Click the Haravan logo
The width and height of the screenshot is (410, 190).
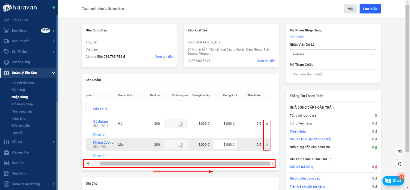click(x=20, y=7)
